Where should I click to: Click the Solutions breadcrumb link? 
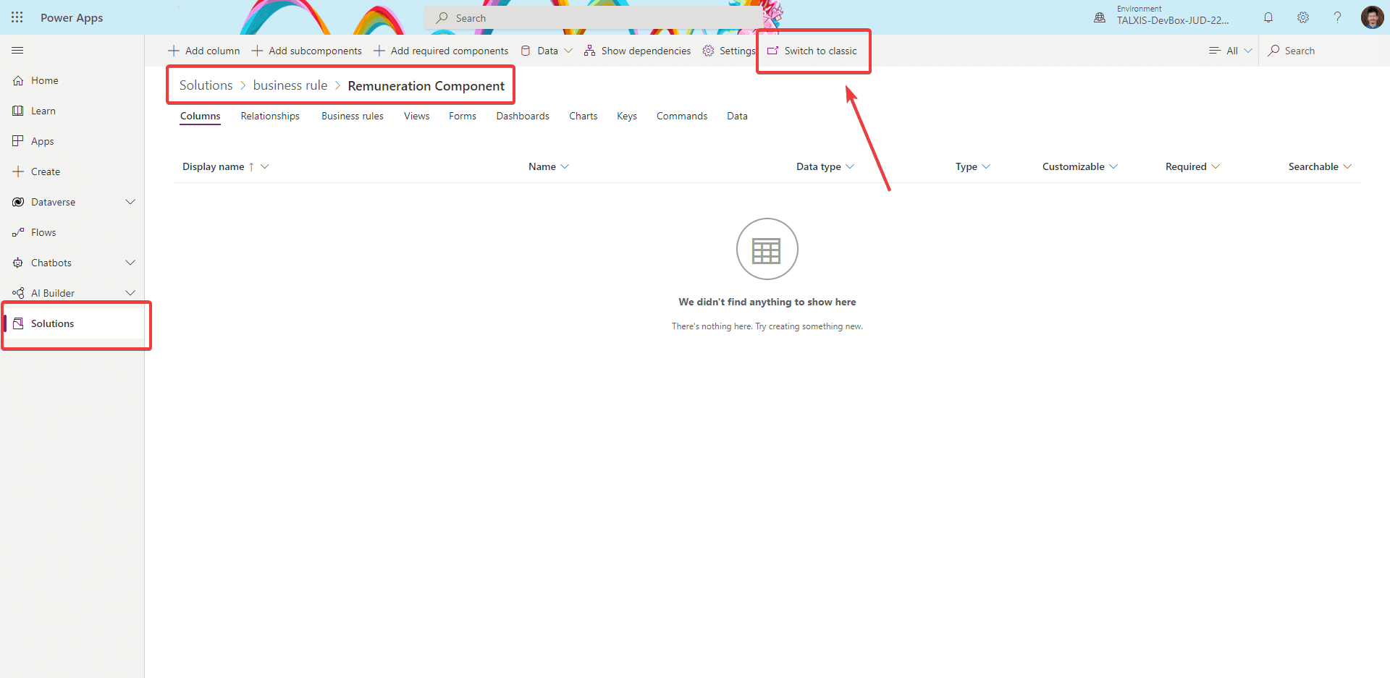click(206, 85)
